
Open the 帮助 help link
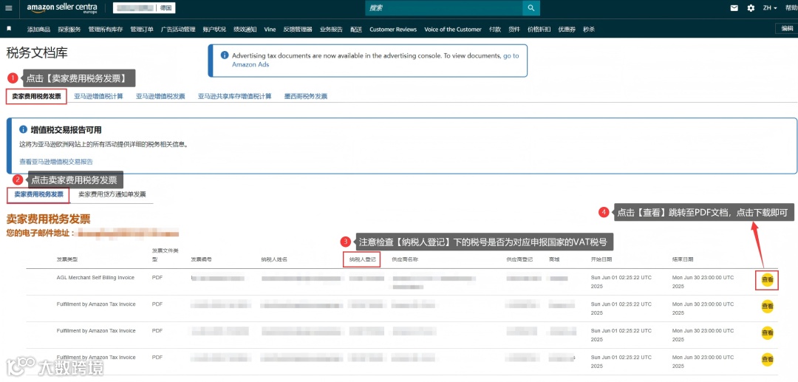click(x=791, y=8)
